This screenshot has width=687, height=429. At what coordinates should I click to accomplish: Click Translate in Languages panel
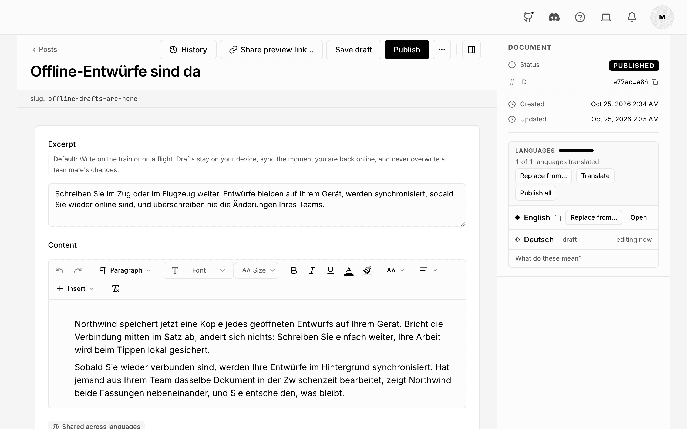coord(595,176)
